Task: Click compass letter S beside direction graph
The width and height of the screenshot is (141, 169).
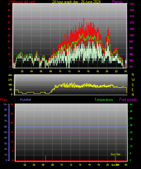Action: pos(133,85)
